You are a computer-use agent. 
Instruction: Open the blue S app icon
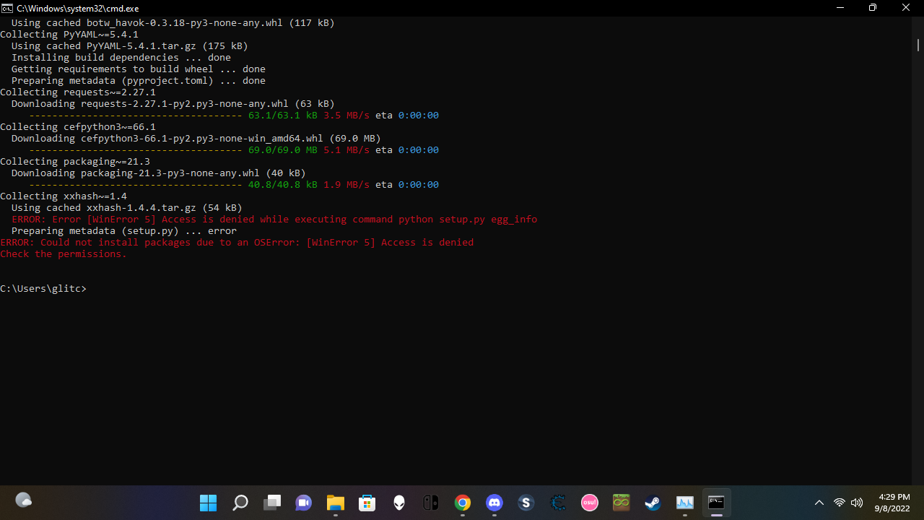[526, 503]
